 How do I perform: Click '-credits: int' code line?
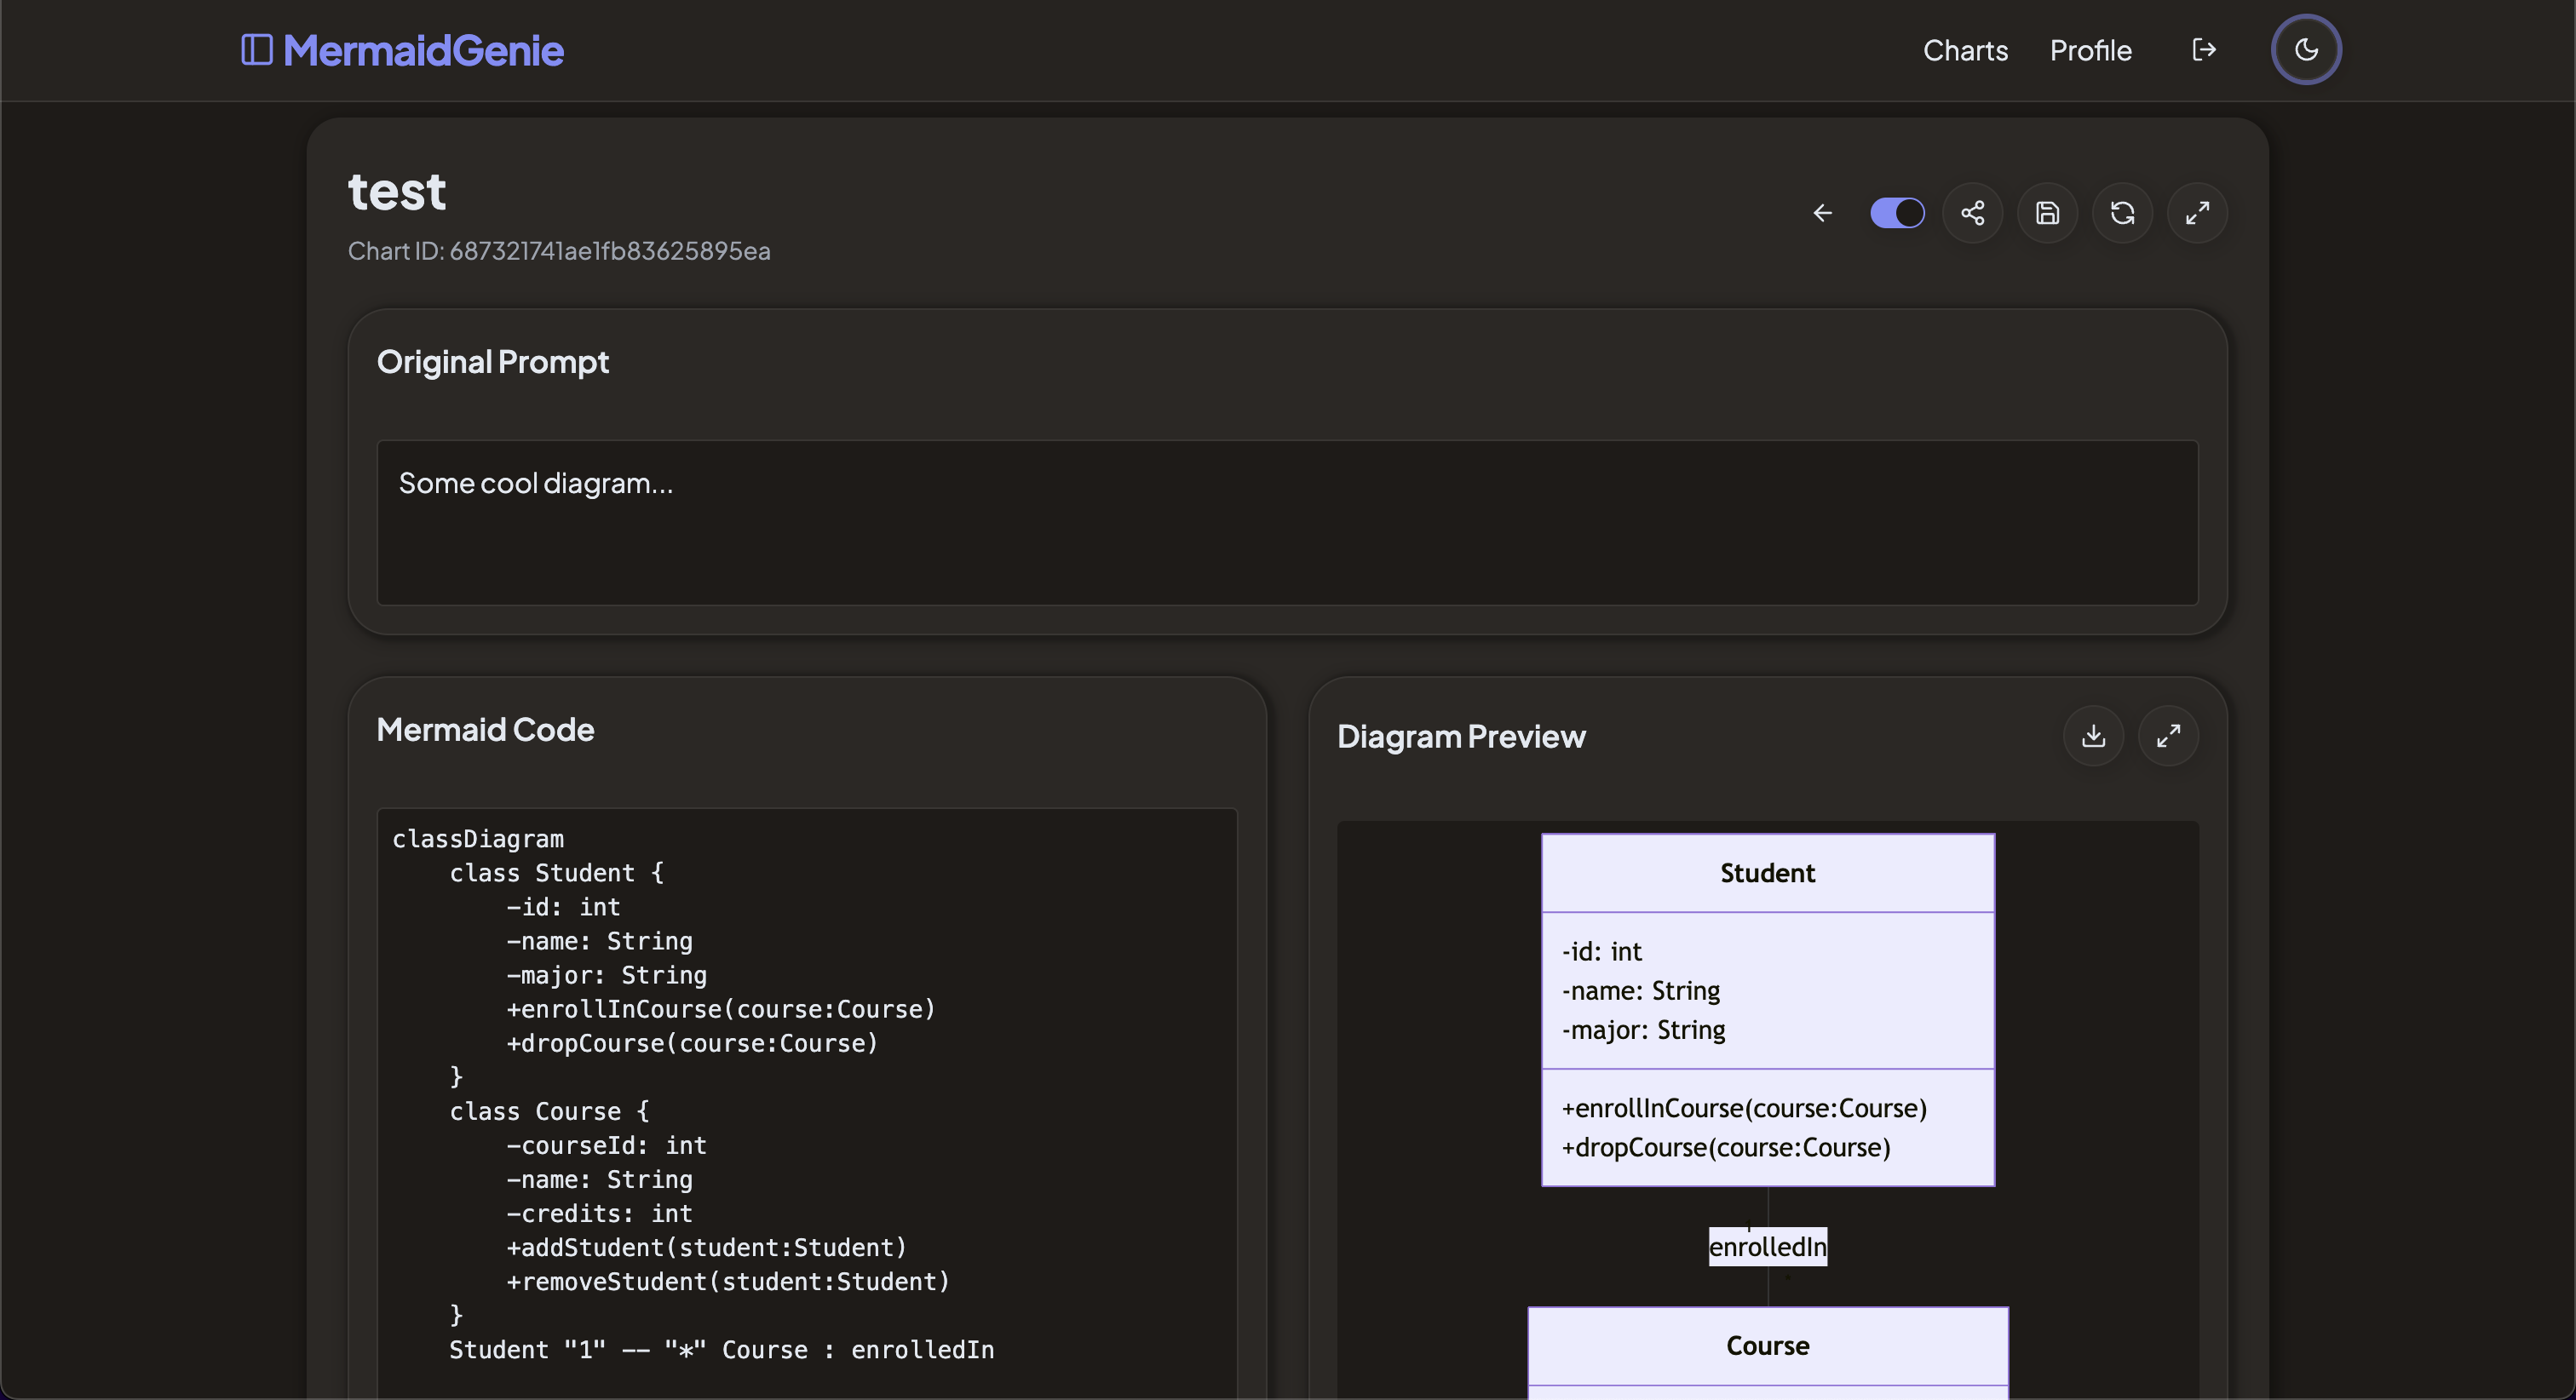pos(599,1213)
